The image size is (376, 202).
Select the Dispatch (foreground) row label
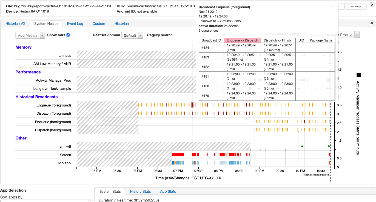pyautogui.click(x=54, y=114)
